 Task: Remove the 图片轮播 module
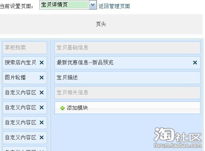pos(41,78)
